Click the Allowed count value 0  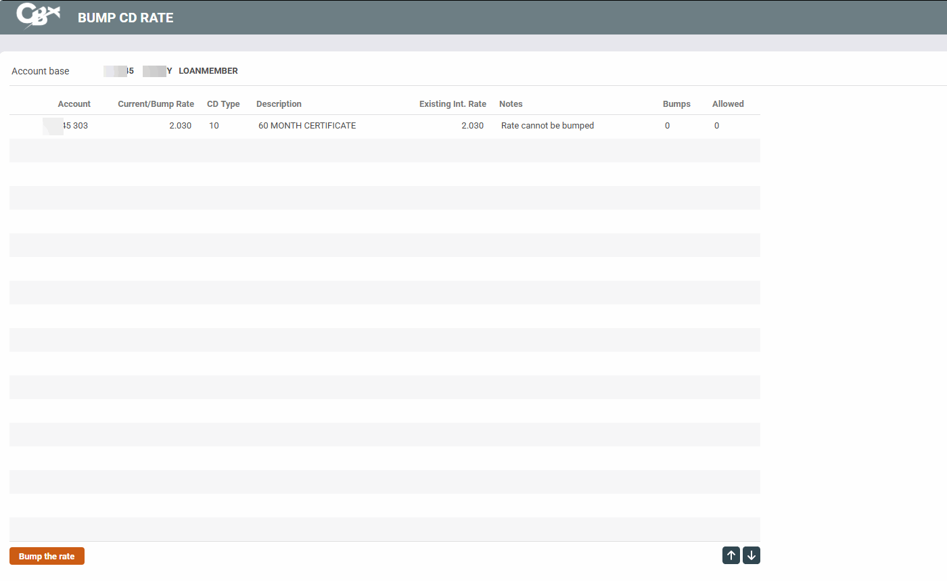click(x=717, y=126)
